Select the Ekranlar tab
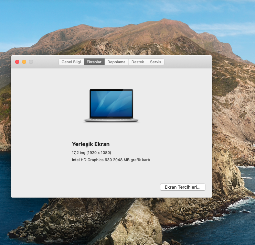This screenshot has height=245, width=255. coord(94,62)
